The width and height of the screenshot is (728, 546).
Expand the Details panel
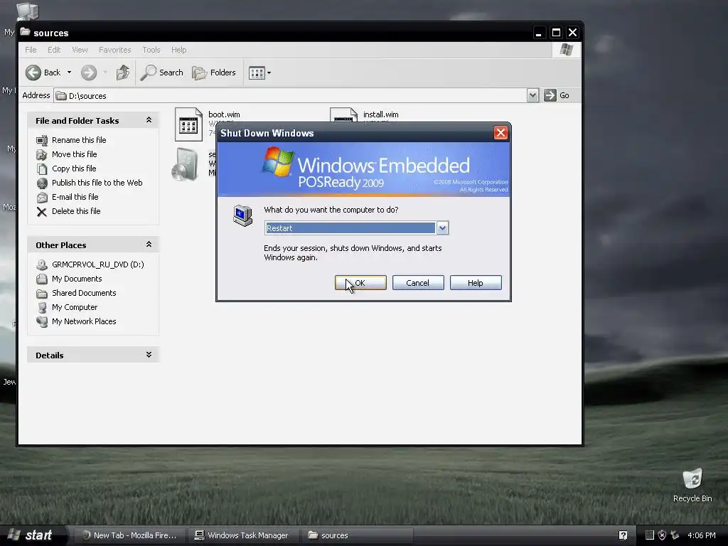pyautogui.click(x=149, y=355)
